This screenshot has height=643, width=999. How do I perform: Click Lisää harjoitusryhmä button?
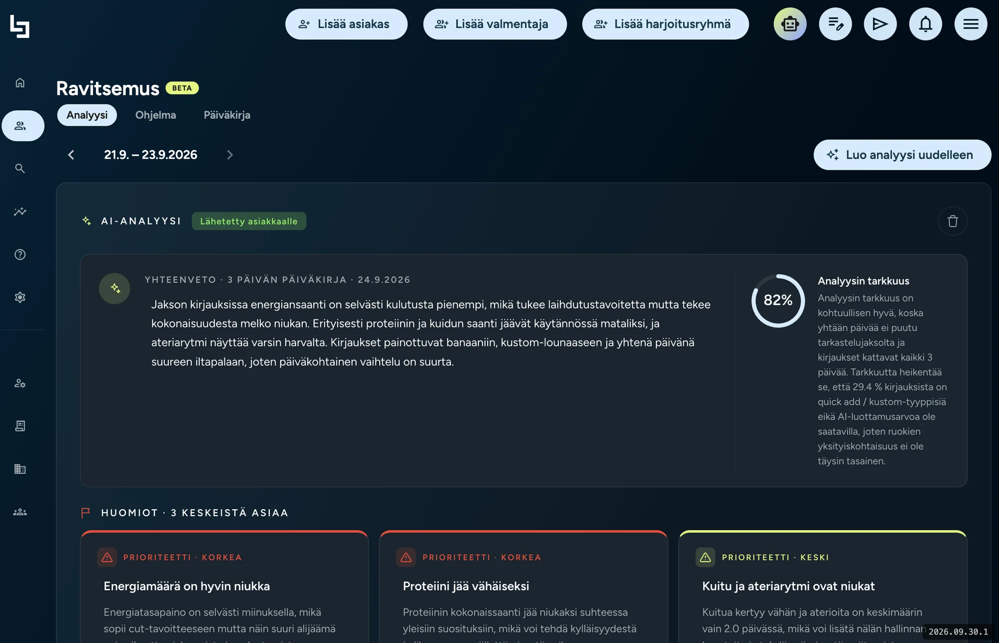pyautogui.click(x=665, y=24)
